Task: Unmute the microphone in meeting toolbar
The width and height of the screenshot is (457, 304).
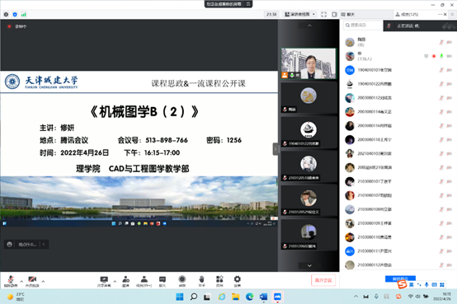Action: point(11,281)
